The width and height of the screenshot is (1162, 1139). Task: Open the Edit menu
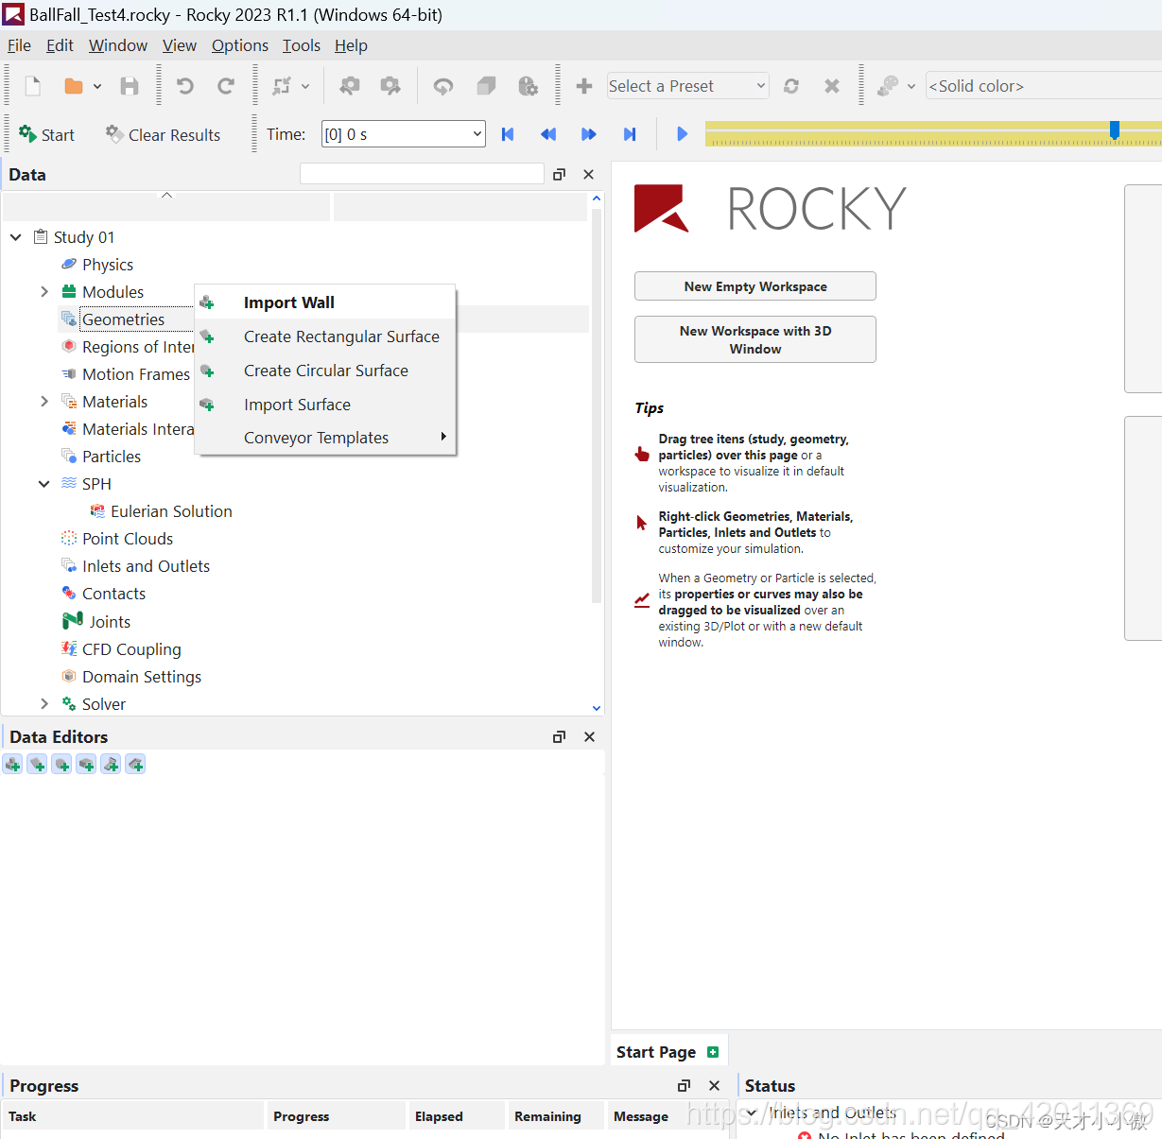pos(60,45)
